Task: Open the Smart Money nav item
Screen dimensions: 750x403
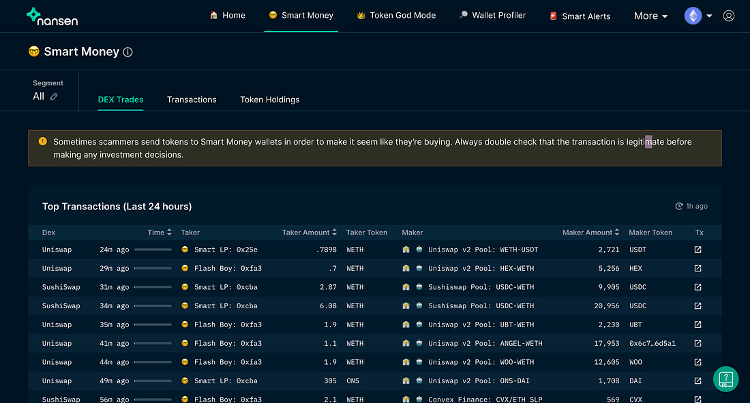Action: tap(301, 15)
